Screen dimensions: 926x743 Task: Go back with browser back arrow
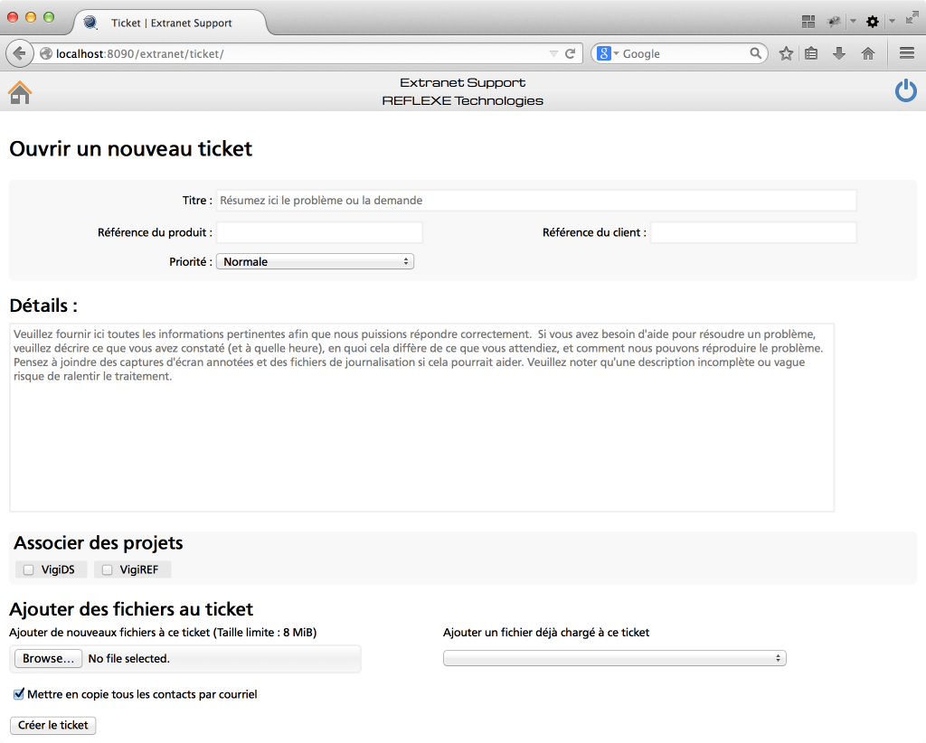(19, 53)
